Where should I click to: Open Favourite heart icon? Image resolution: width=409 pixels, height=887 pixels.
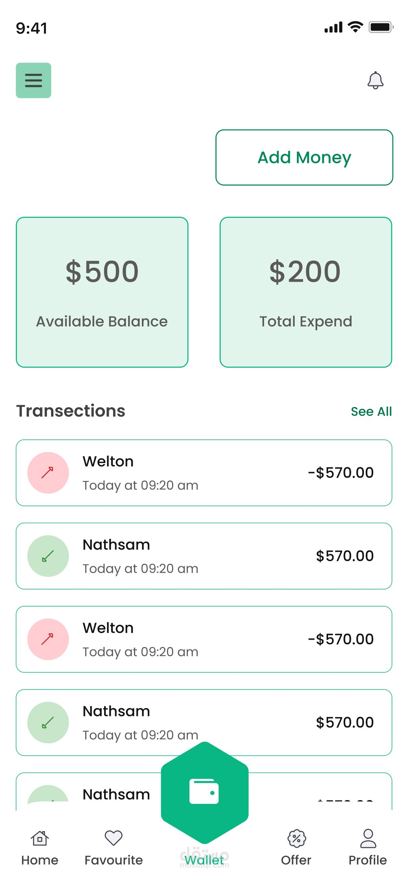click(x=114, y=838)
